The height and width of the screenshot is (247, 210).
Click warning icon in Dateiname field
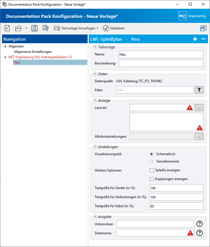tap(190, 233)
